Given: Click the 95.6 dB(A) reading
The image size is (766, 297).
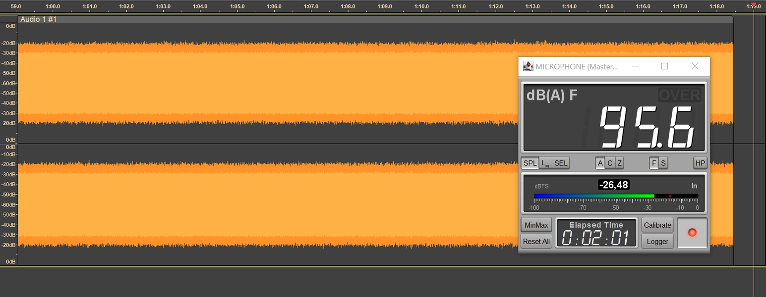Looking at the screenshot, I should 647,127.
